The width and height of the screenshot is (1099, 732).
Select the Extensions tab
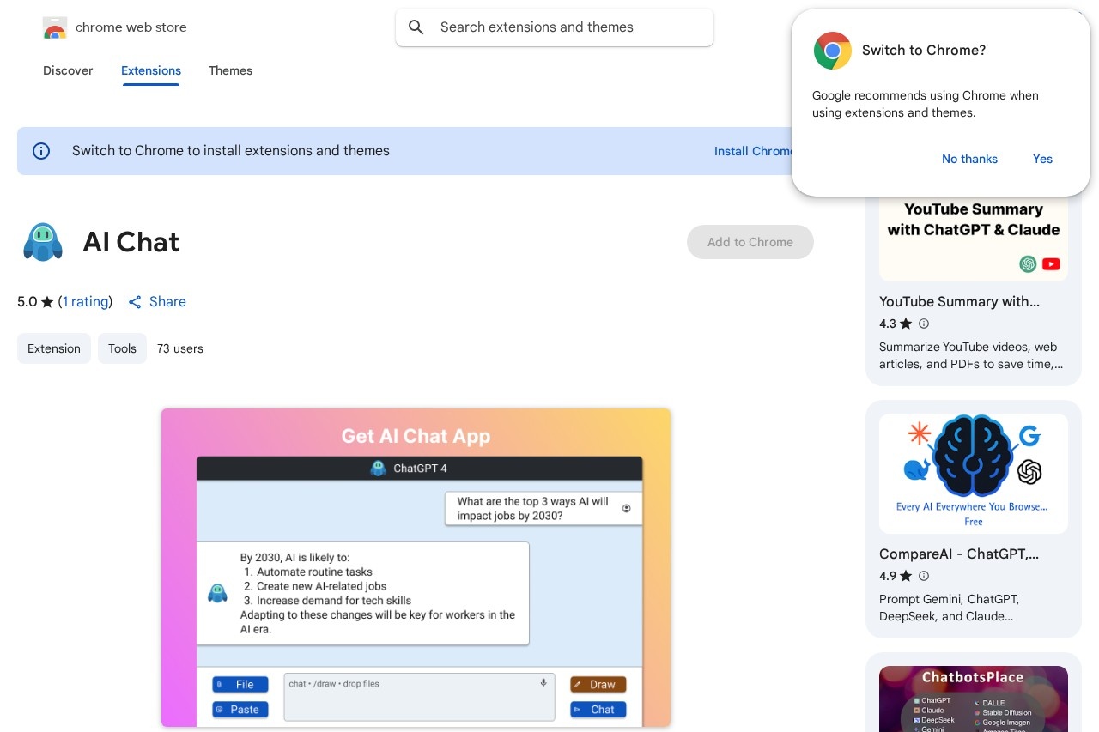[x=151, y=70]
